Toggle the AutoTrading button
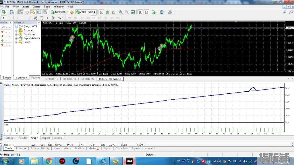294x165 pixels. pyautogui.click(x=85, y=12)
